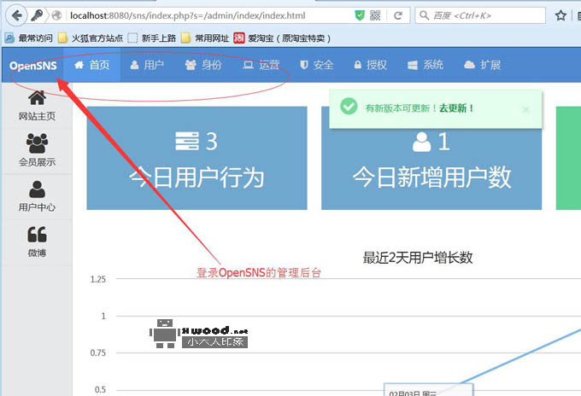Open the 今日新增用户数 tile
Screen dimensions: 581x396
tap(431, 169)
